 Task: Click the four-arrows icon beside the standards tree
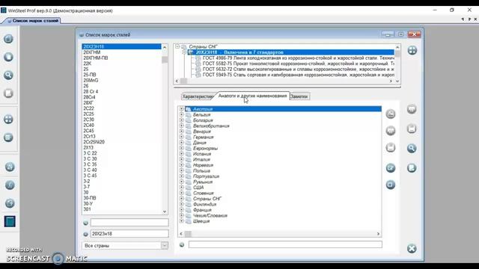pyautogui.click(x=412, y=50)
